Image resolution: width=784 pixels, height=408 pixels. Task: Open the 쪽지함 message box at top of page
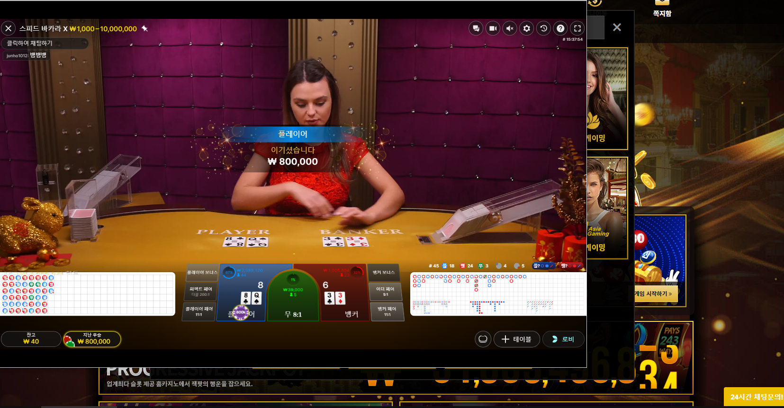pos(662,9)
